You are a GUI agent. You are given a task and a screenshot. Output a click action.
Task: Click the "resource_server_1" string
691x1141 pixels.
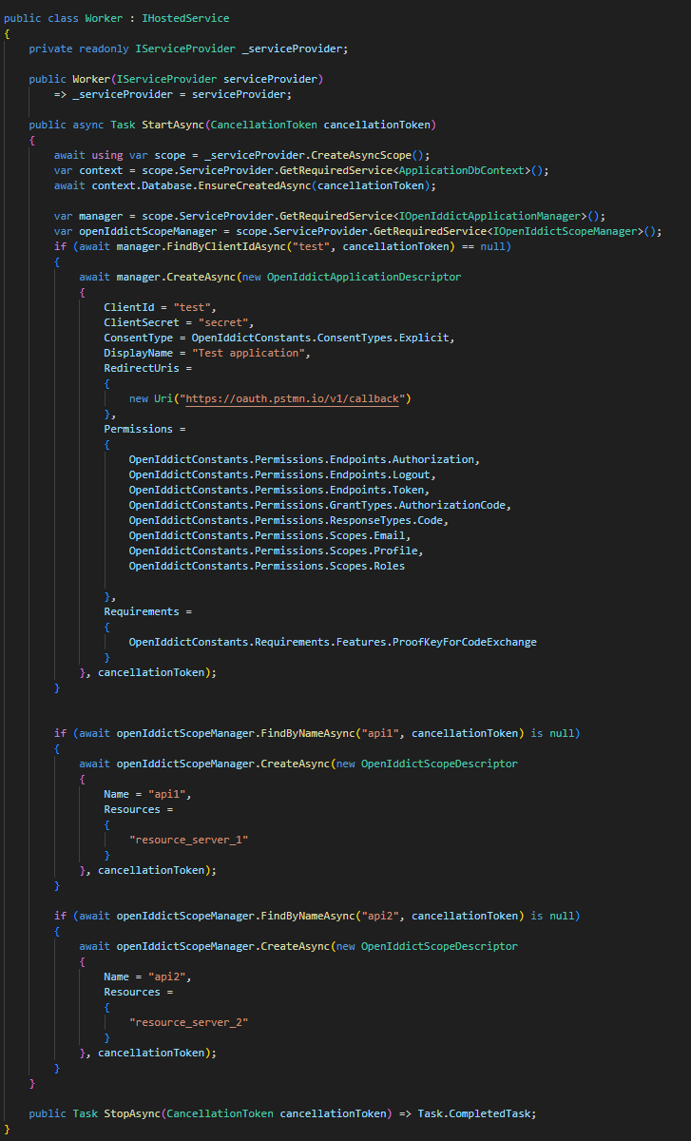191,840
